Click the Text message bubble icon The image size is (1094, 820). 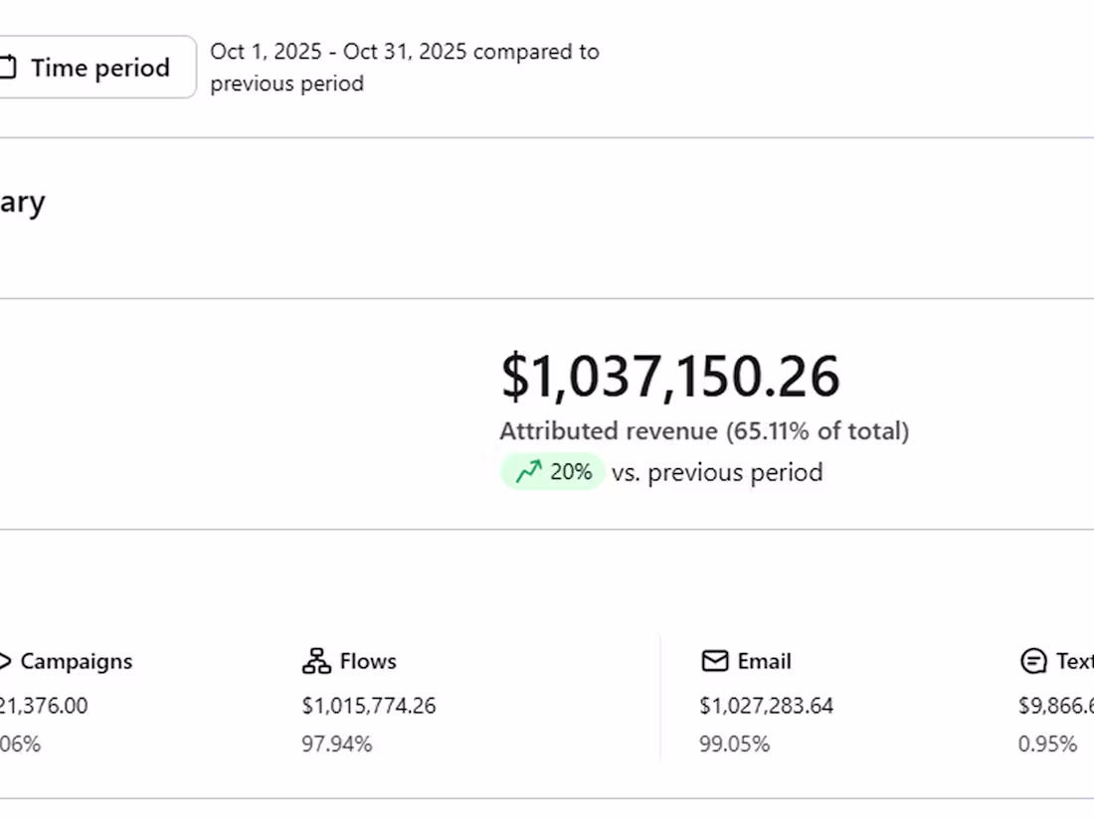coord(1033,661)
